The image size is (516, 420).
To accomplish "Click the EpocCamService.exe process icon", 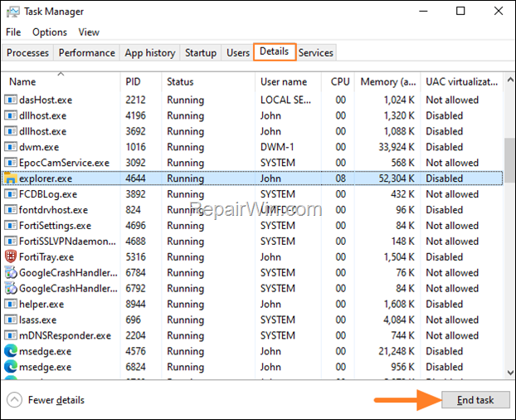I will (11, 163).
